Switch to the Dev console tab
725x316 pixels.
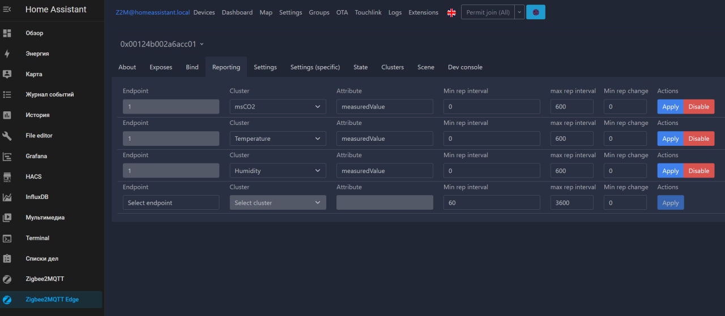click(465, 67)
